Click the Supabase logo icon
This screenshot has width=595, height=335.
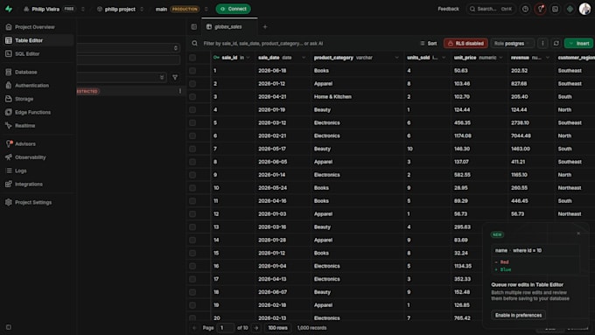pyautogui.click(x=9, y=9)
